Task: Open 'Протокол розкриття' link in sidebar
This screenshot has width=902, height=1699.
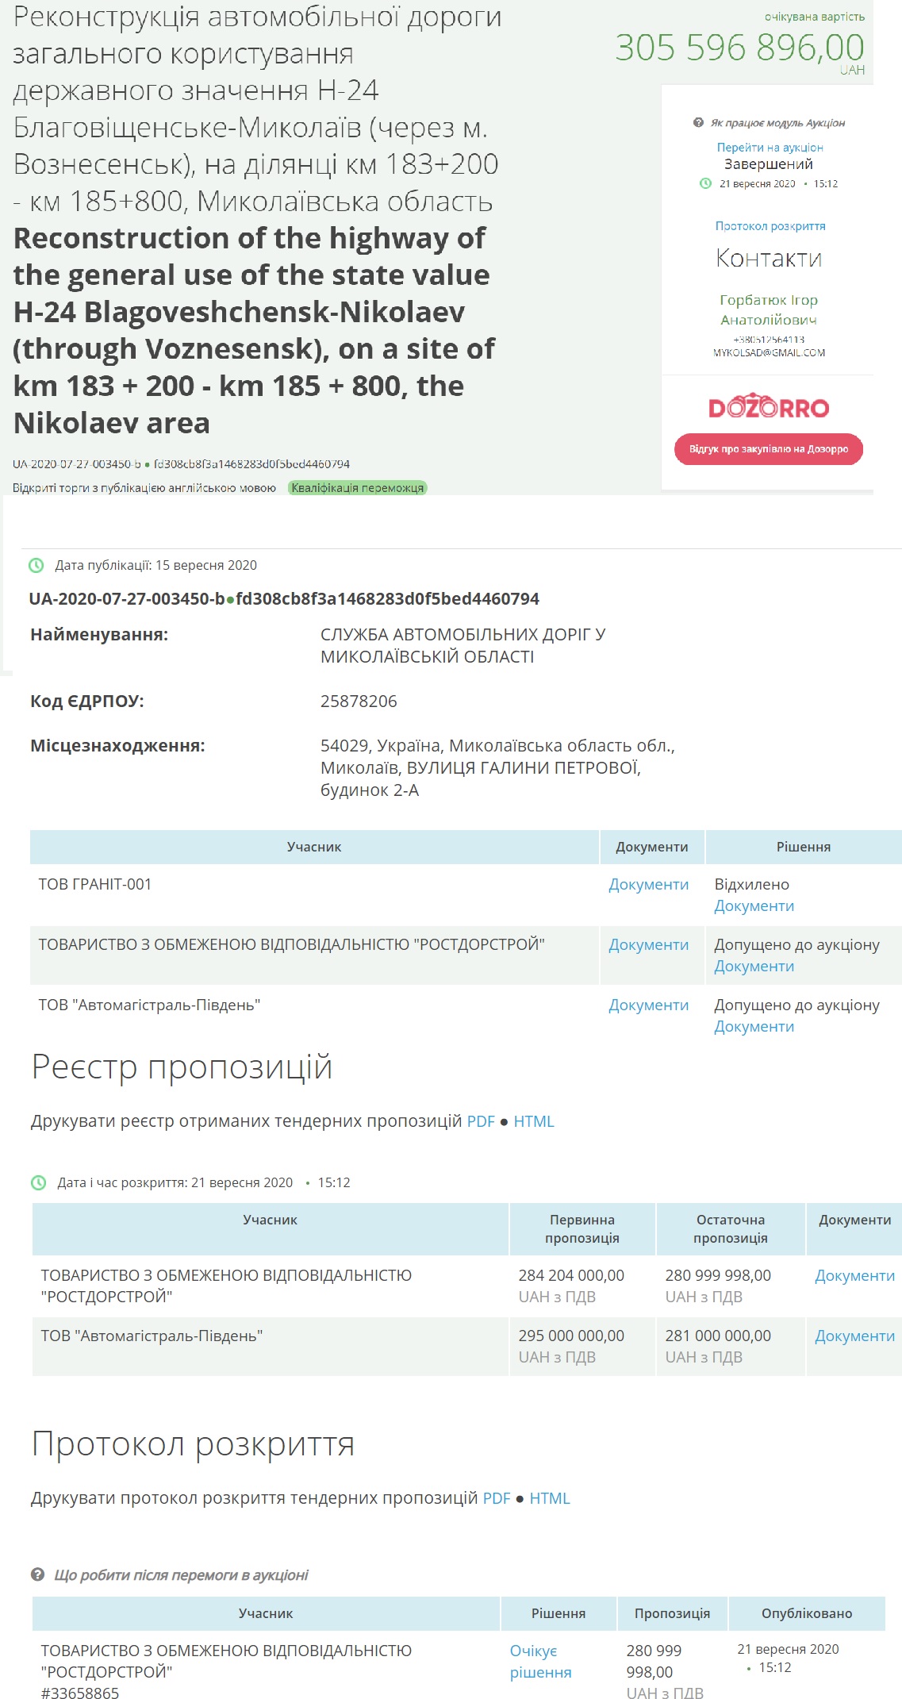Action: point(770,226)
